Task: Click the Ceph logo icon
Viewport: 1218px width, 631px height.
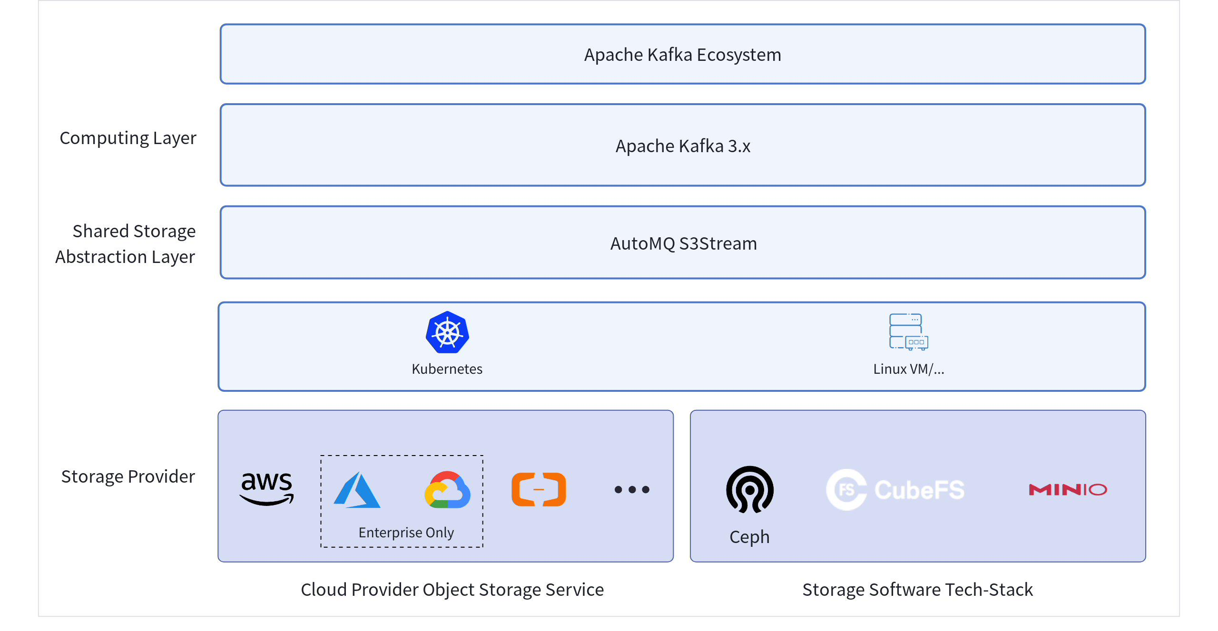Action: click(750, 489)
